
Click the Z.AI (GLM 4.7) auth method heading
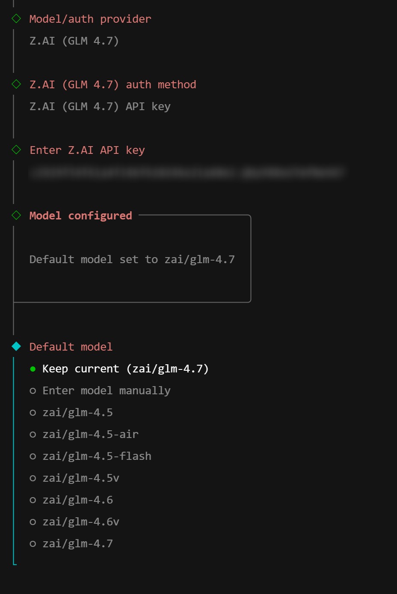pos(113,84)
